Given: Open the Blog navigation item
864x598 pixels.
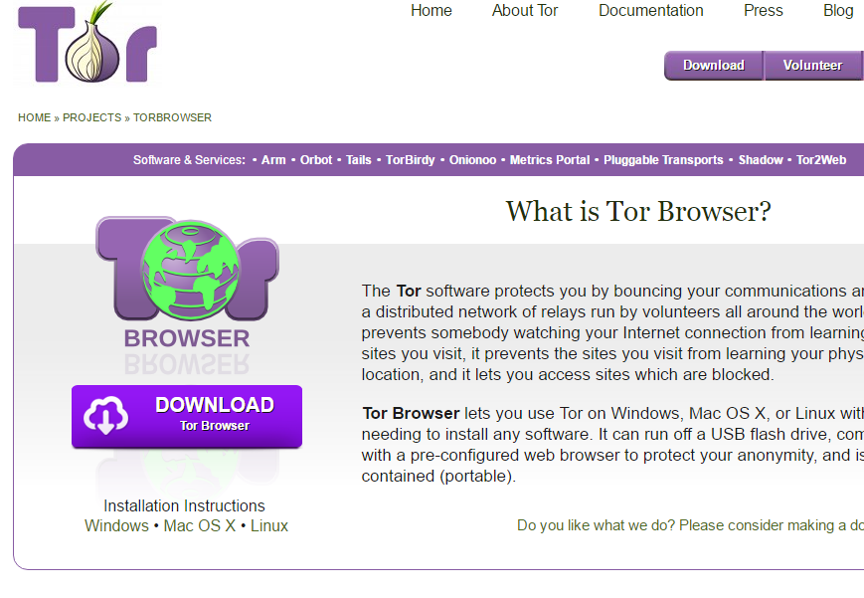Looking at the screenshot, I should (838, 11).
